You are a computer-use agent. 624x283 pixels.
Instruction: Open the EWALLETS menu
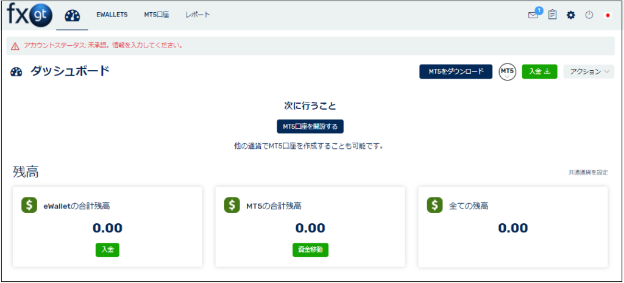click(112, 15)
